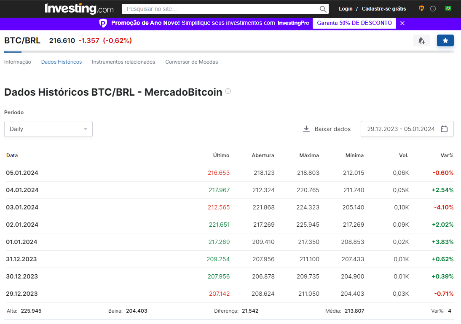The image size is (461, 324).
Task: Open the Daily period dropdown
Action: coord(48,129)
